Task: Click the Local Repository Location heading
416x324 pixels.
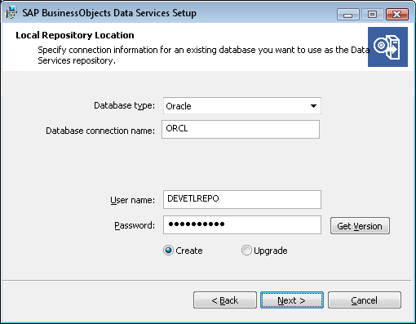Action: tap(75, 35)
